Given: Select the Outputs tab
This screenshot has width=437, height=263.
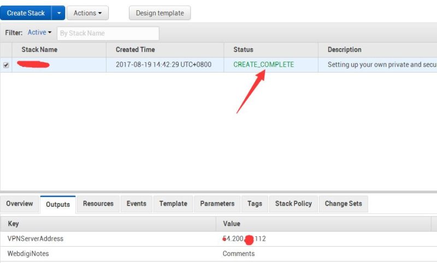Looking at the screenshot, I should tap(58, 204).
